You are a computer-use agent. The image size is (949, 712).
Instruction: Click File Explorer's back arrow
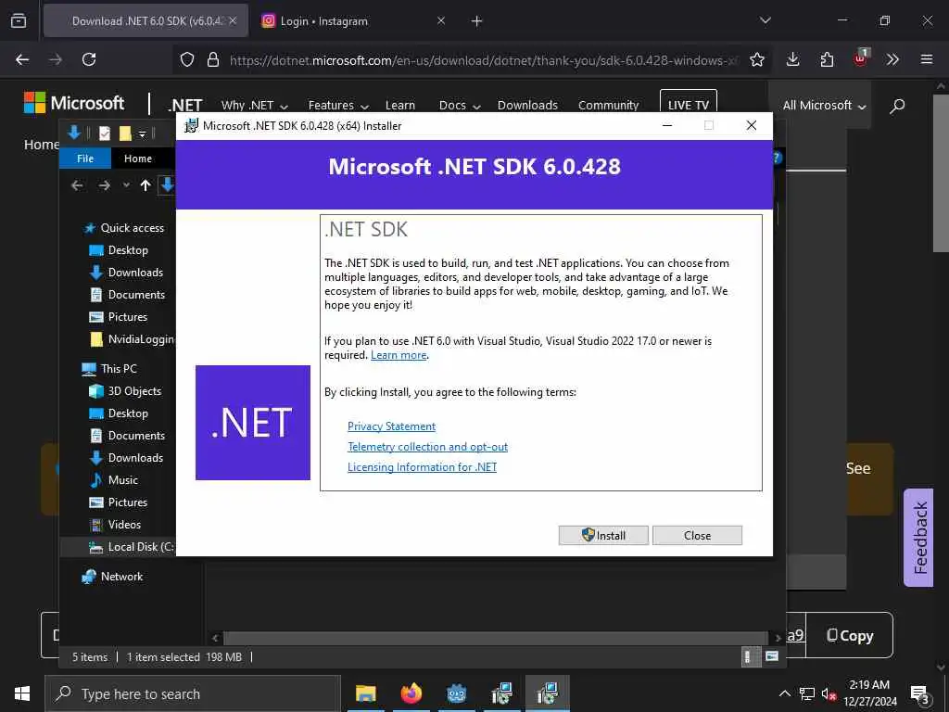77,185
